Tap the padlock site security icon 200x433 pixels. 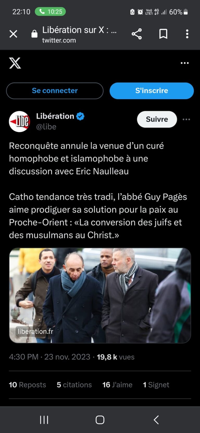(34, 34)
